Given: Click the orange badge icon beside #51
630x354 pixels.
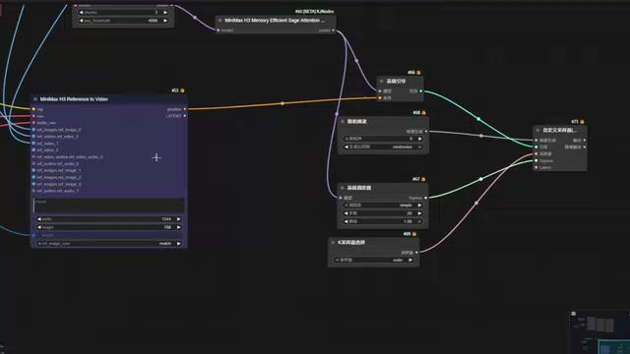Looking at the screenshot, I should coord(182,90).
